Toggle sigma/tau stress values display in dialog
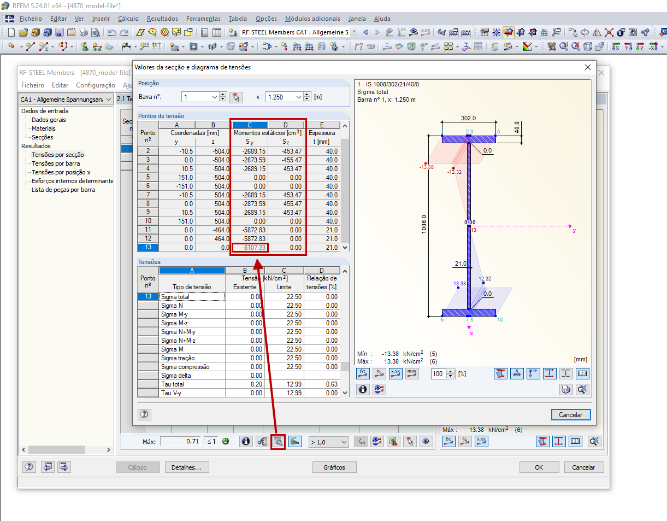Viewport: 667px width, 521px height. coord(364,373)
